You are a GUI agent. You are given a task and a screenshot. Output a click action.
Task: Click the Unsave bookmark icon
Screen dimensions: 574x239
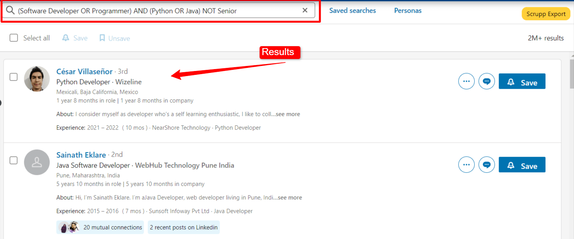click(102, 38)
